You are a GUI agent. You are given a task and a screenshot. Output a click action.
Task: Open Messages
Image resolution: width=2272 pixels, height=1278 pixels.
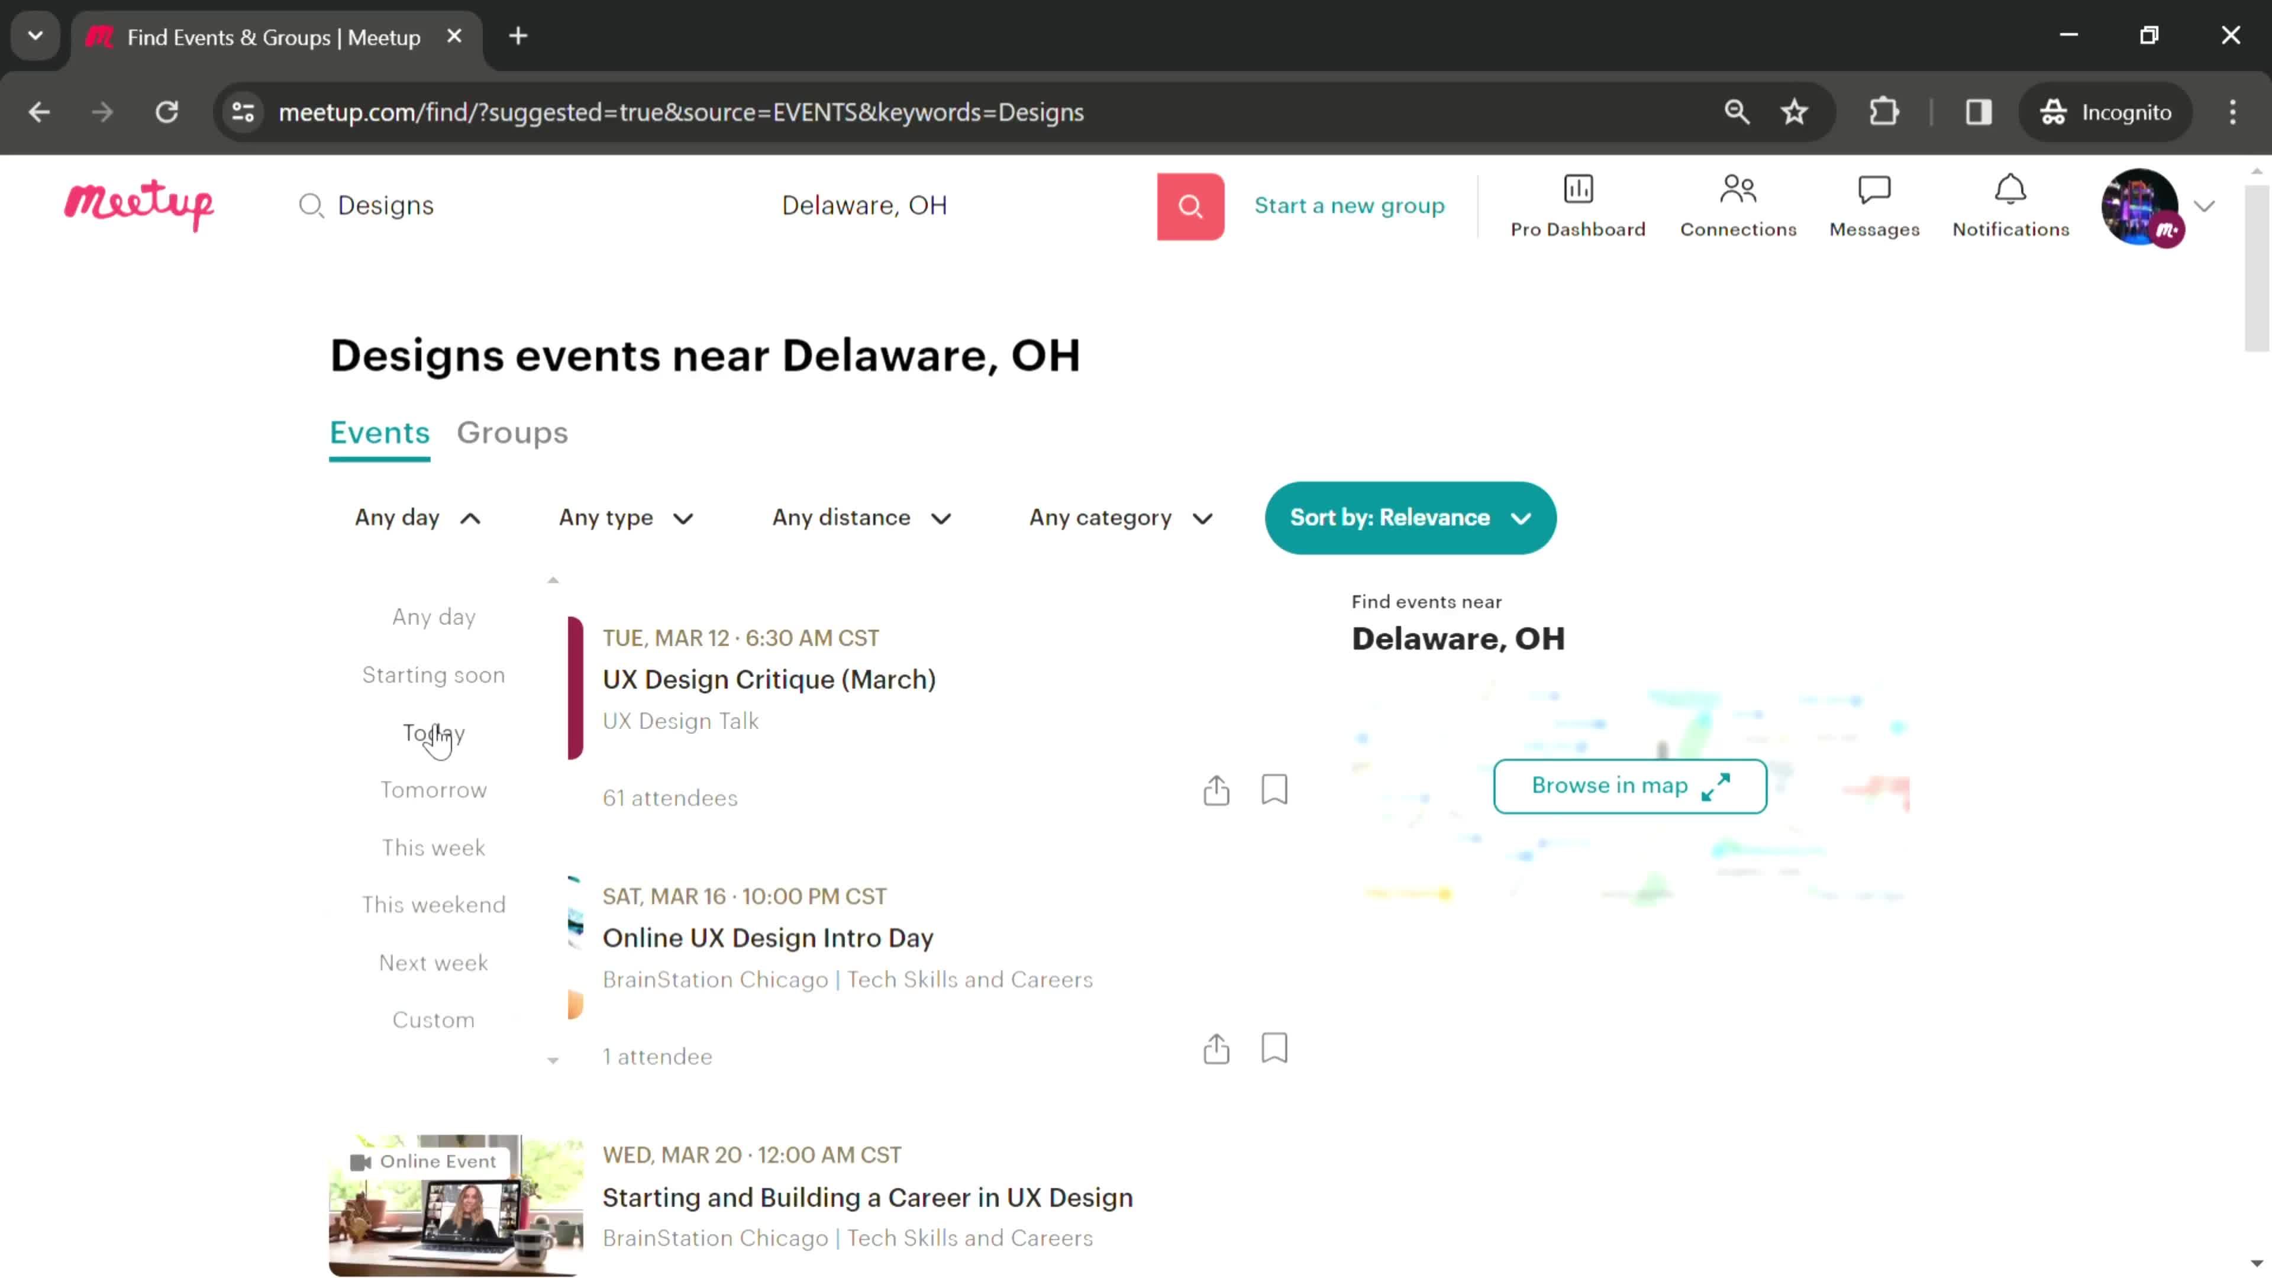click(1873, 206)
